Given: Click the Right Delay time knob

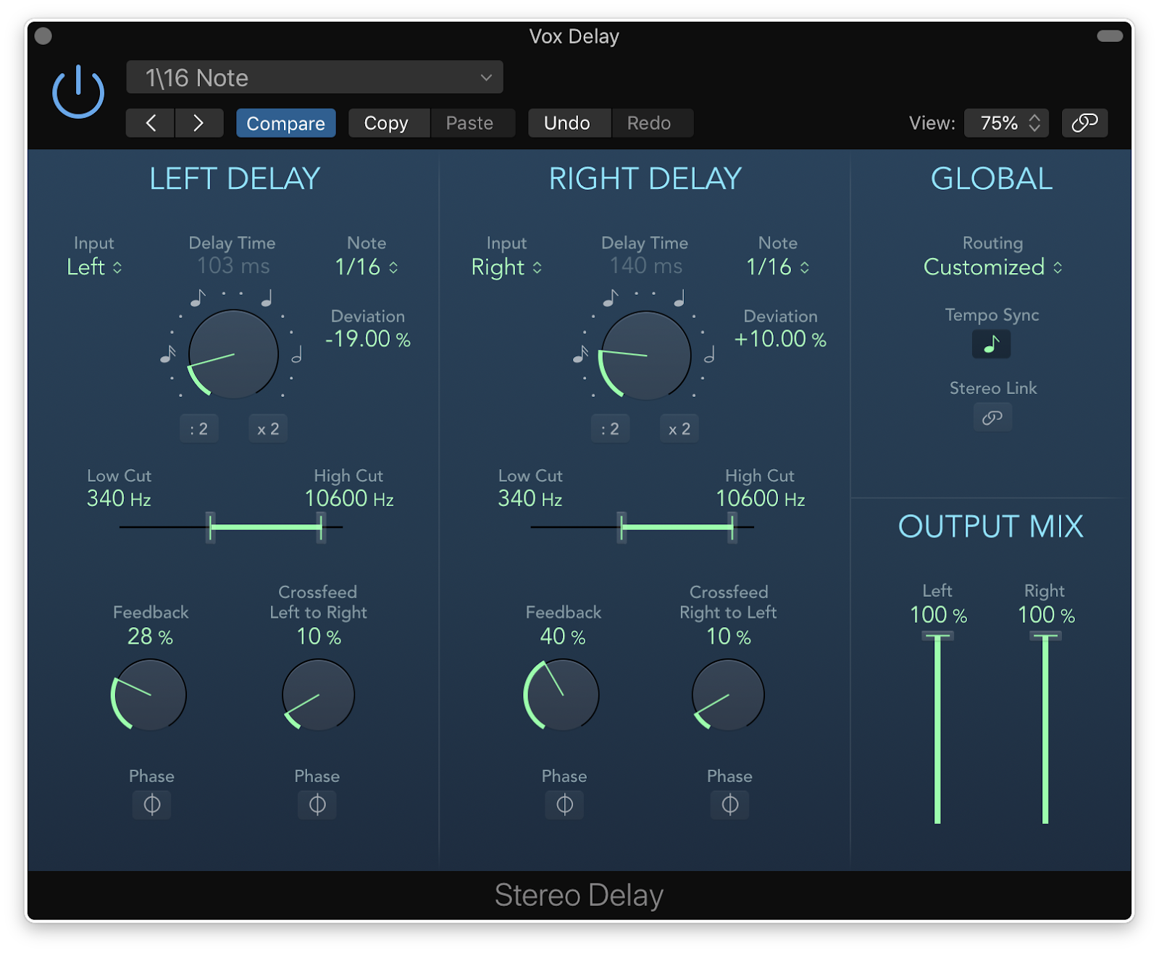Looking at the screenshot, I should (x=645, y=356).
